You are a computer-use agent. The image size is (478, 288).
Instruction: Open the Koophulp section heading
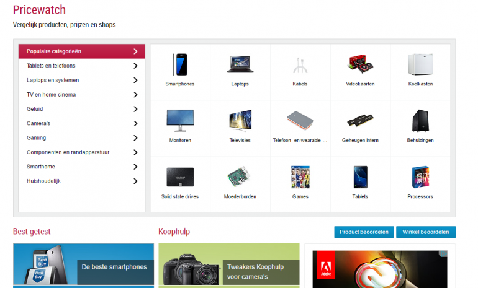pos(174,232)
